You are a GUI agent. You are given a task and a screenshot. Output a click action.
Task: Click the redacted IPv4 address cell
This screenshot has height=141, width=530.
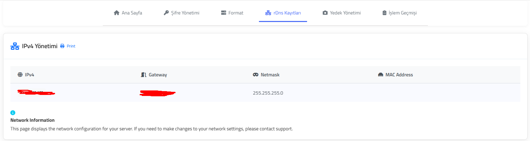tap(36, 93)
